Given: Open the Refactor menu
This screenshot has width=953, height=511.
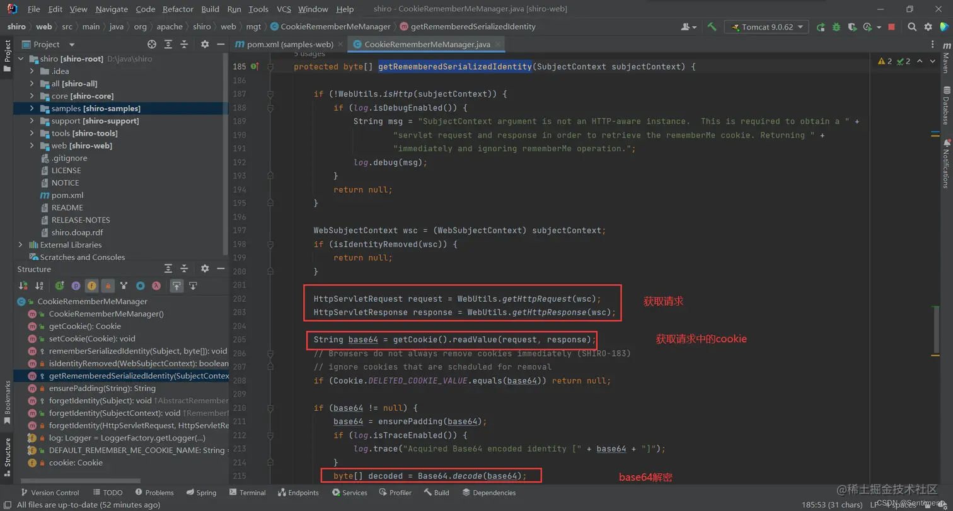Looking at the screenshot, I should pos(178,9).
